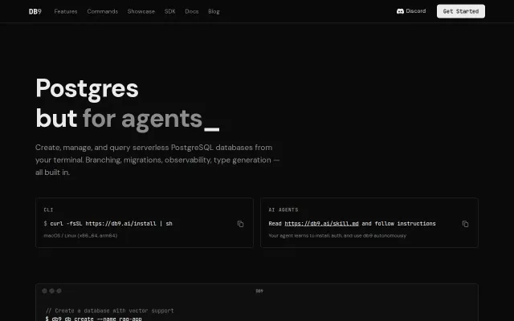Click the 'Postgres' headline text
514x321 pixels.
(x=87, y=88)
